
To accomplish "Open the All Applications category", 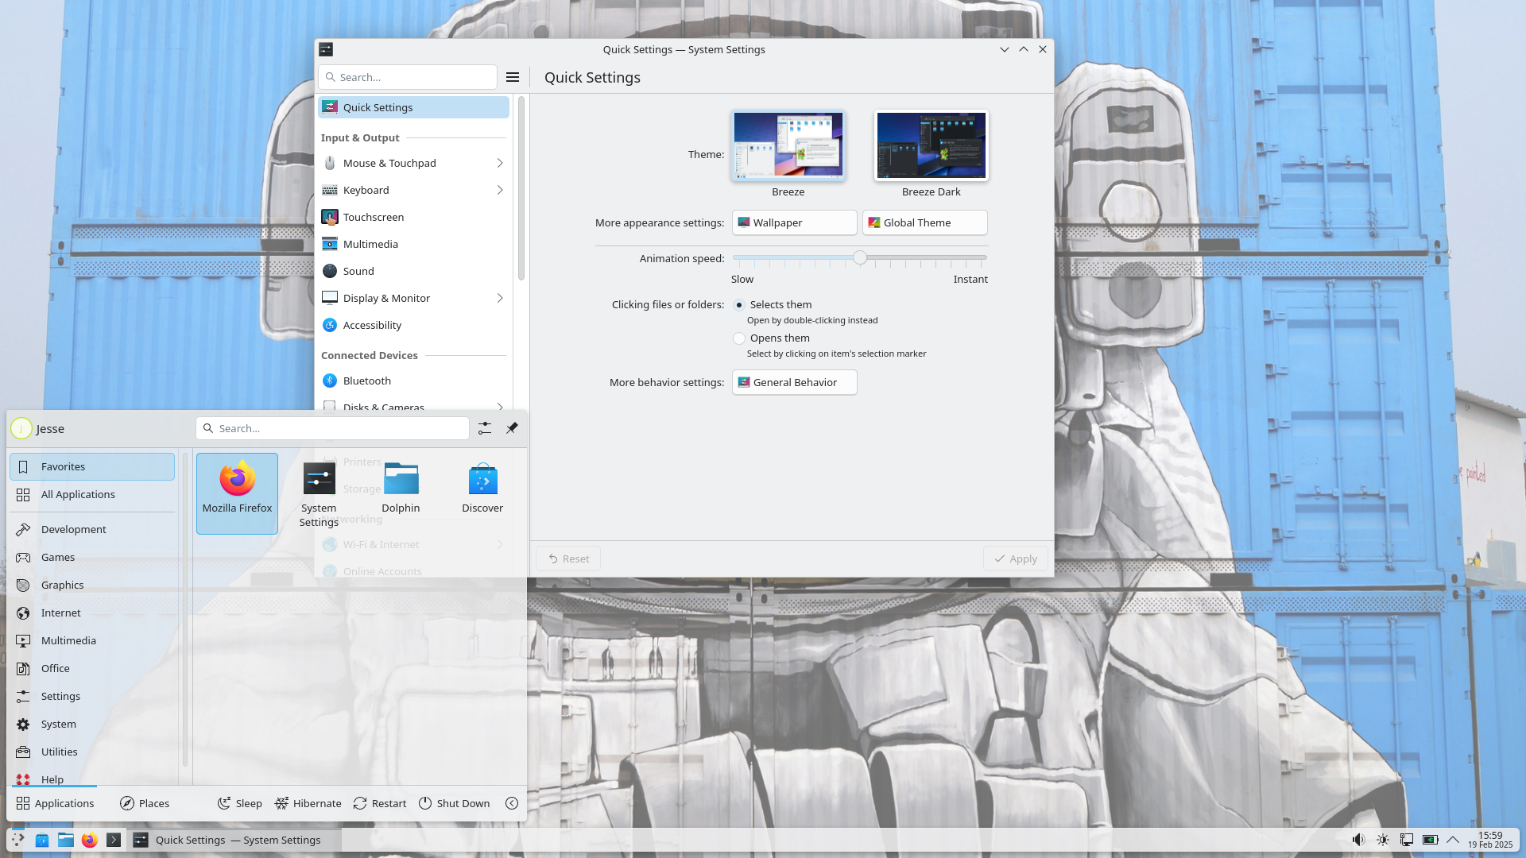I will coord(92,494).
